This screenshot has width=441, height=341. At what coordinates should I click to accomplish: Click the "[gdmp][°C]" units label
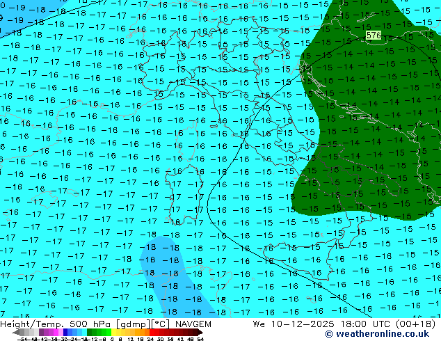pos(143,324)
